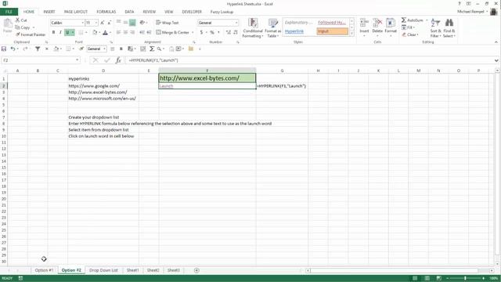Undo last action in Quick Access Toolbar
The width and height of the screenshot is (501, 282).
13,49
